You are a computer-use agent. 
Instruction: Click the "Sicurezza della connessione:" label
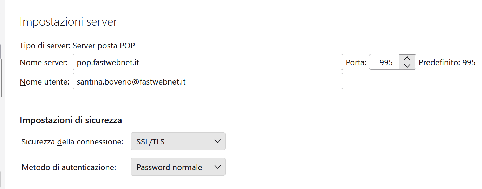(x=72, y=142)
